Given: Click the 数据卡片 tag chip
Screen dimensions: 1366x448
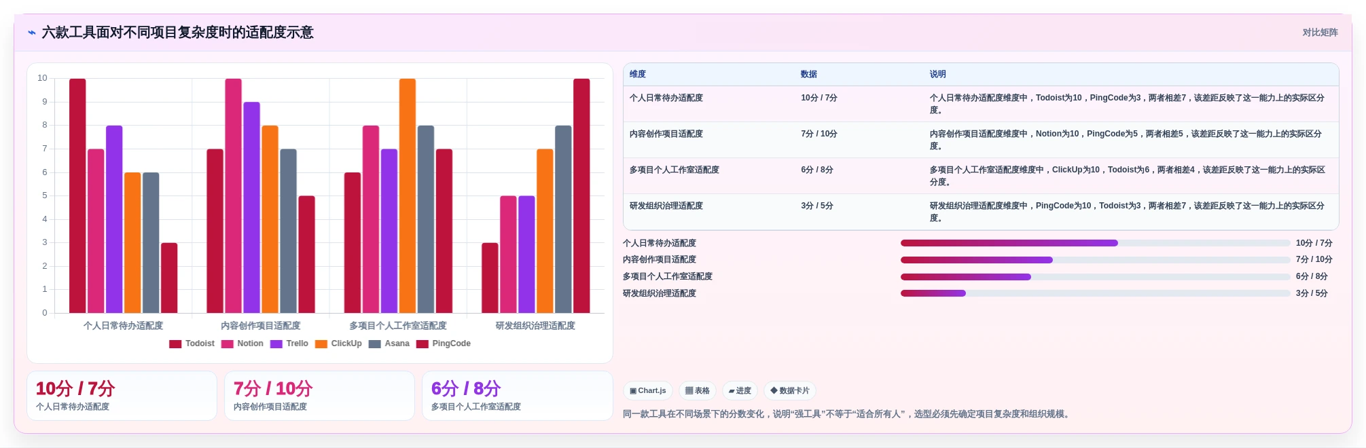Looking at the screenshot, I should tap(790, 391).
